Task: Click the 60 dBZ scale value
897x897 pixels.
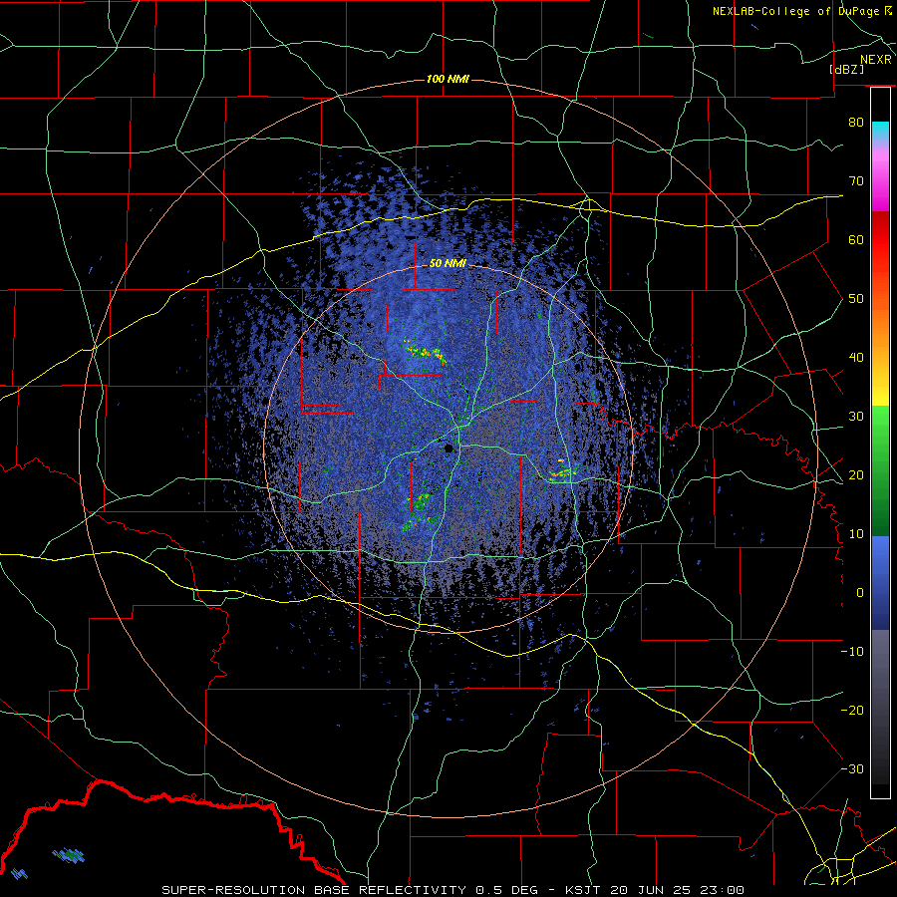Action: click(856, 239)
